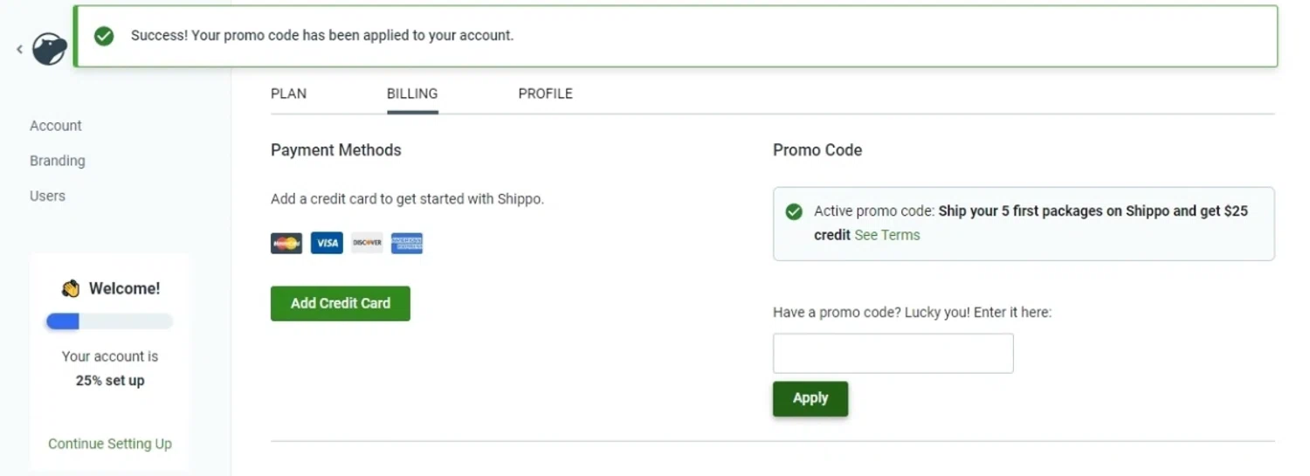Click the Discover card icon
This screenshot has width=1310, height=476.
click(x=367, y=244)
